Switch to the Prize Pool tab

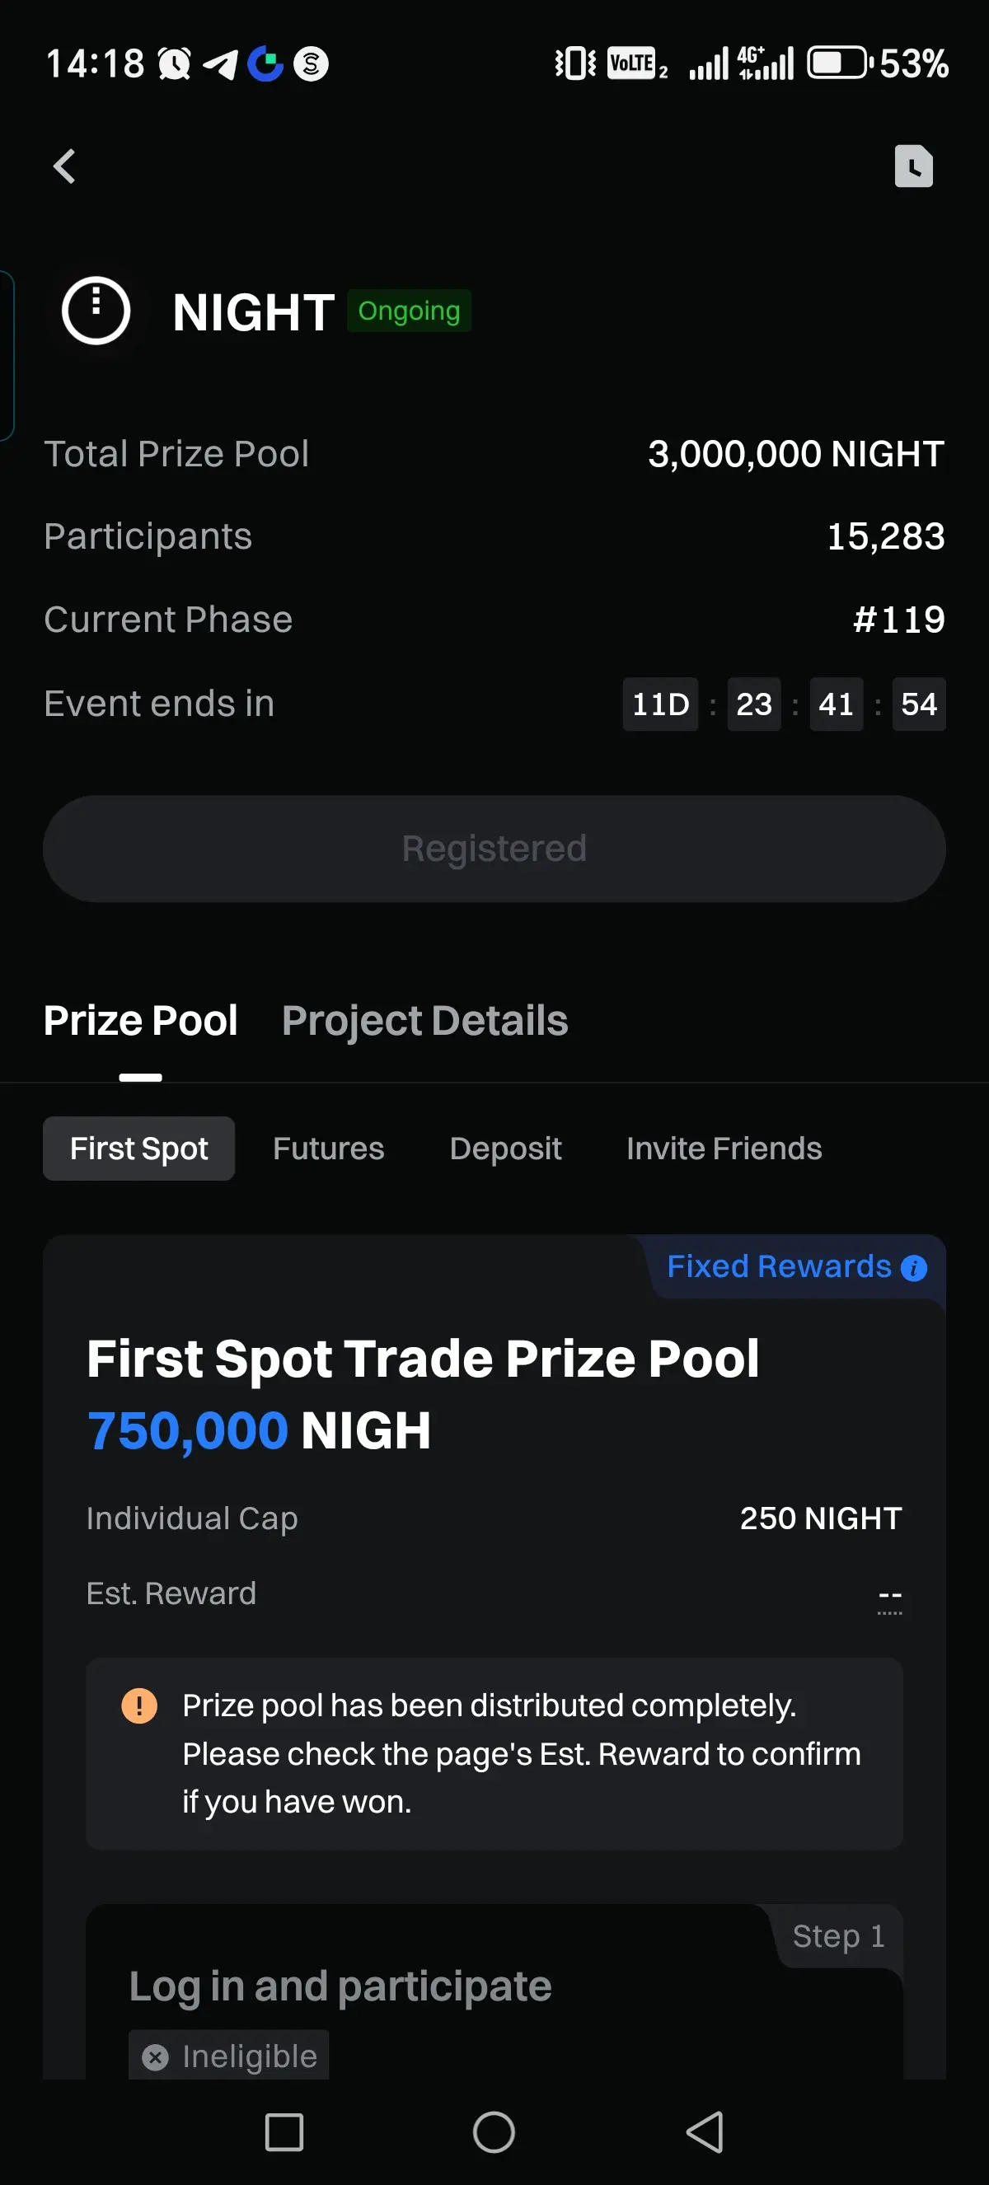pyautogui.click(x=141, y=1020)
